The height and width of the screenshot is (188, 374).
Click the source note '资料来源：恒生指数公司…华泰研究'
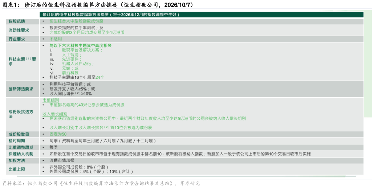[101, 184]
